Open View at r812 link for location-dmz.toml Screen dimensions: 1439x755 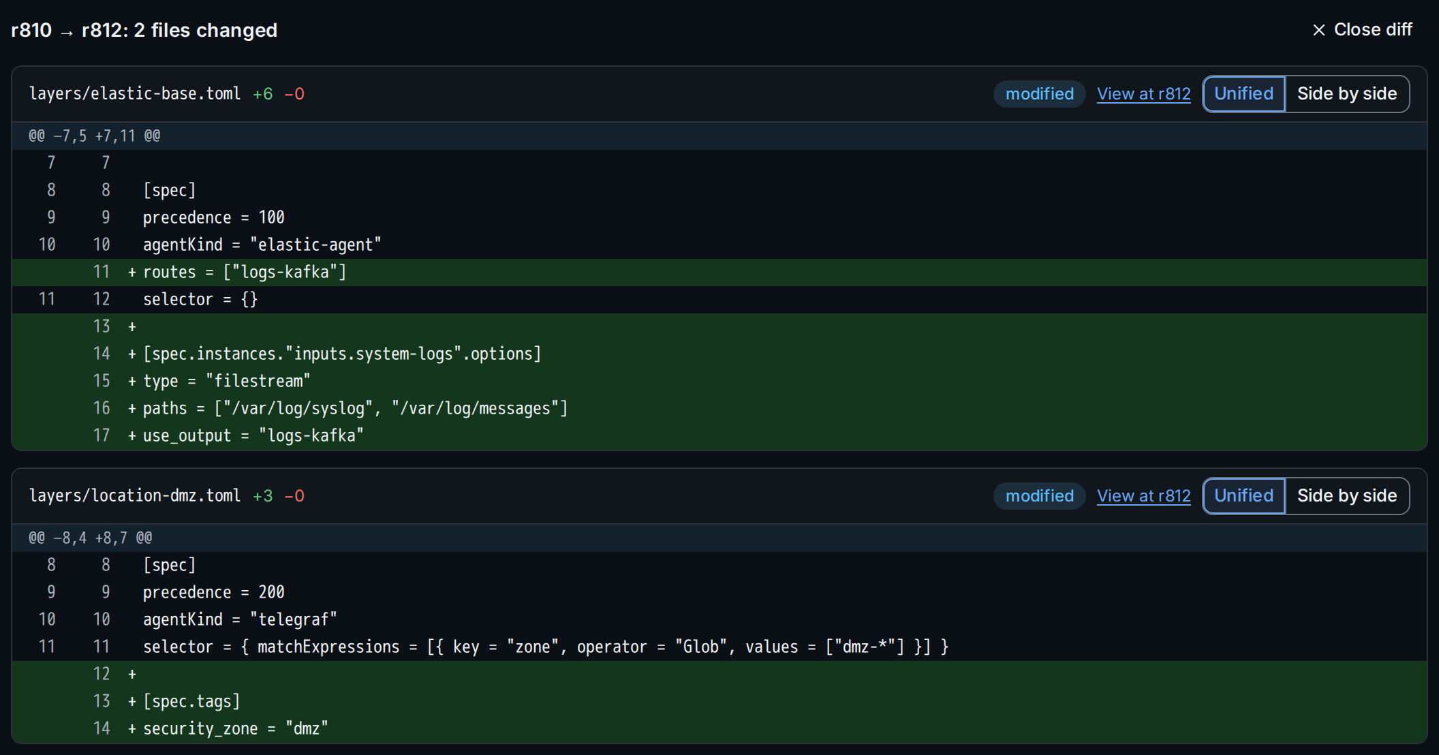(1143, 496)
